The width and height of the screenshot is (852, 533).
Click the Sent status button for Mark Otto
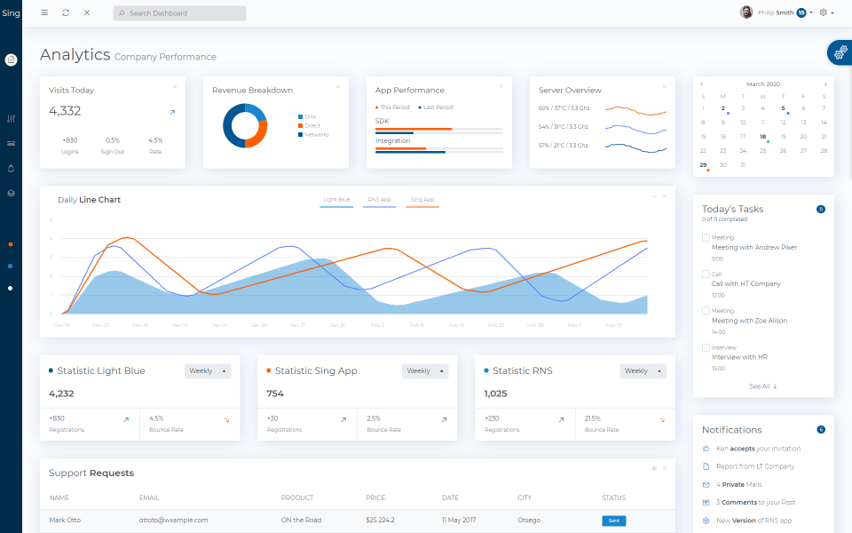613,521
